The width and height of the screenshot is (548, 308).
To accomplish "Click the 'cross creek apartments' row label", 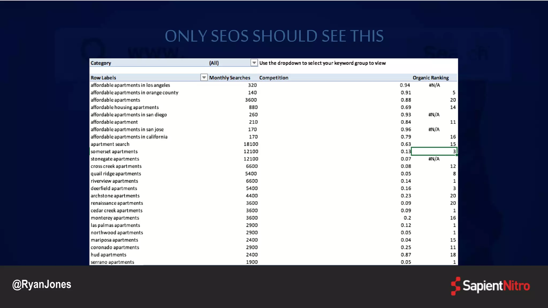I will [x=116, y=166].
